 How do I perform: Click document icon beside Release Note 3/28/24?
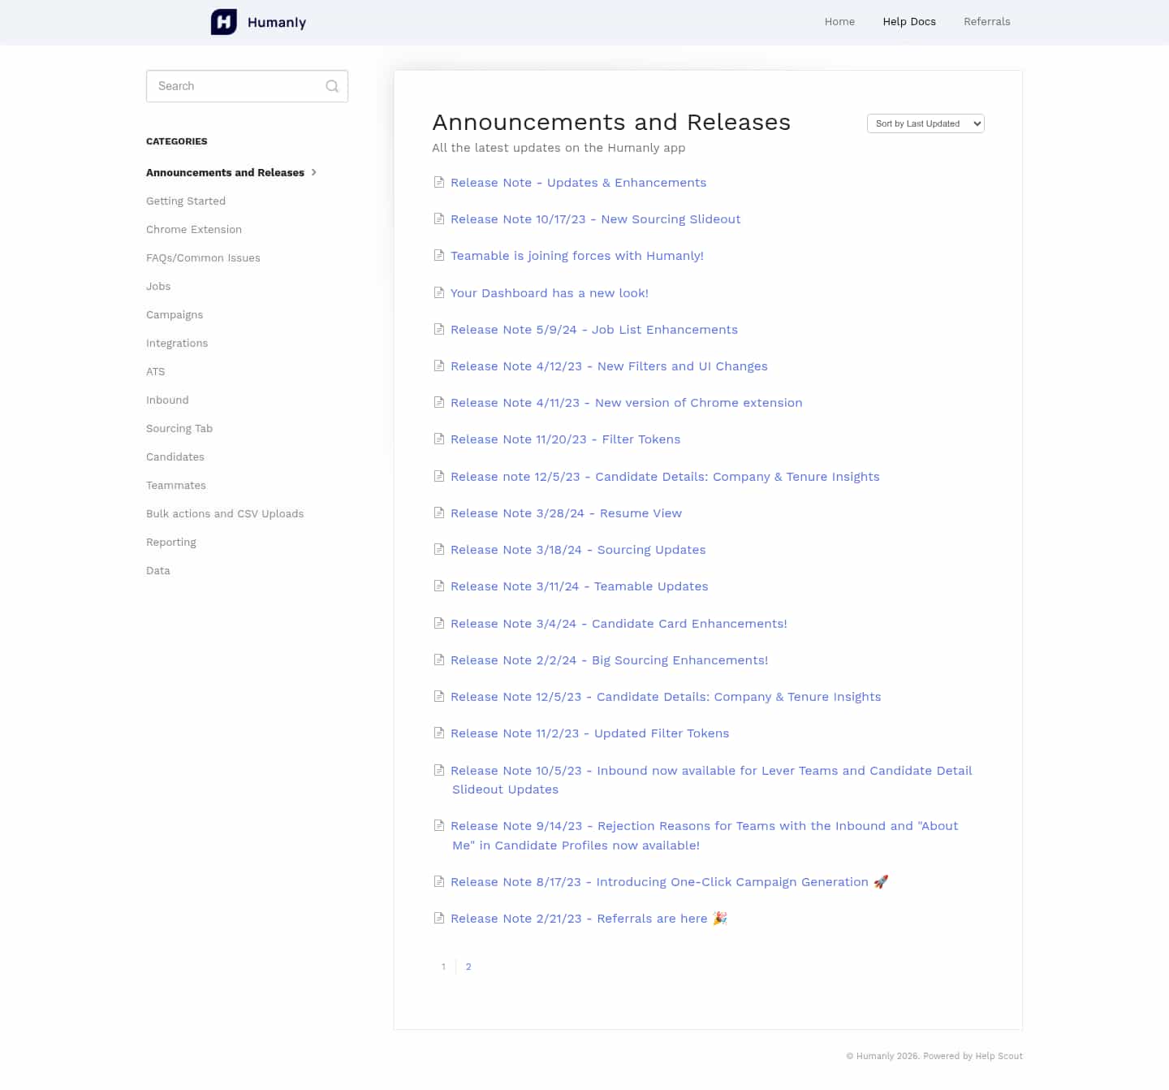439,513
